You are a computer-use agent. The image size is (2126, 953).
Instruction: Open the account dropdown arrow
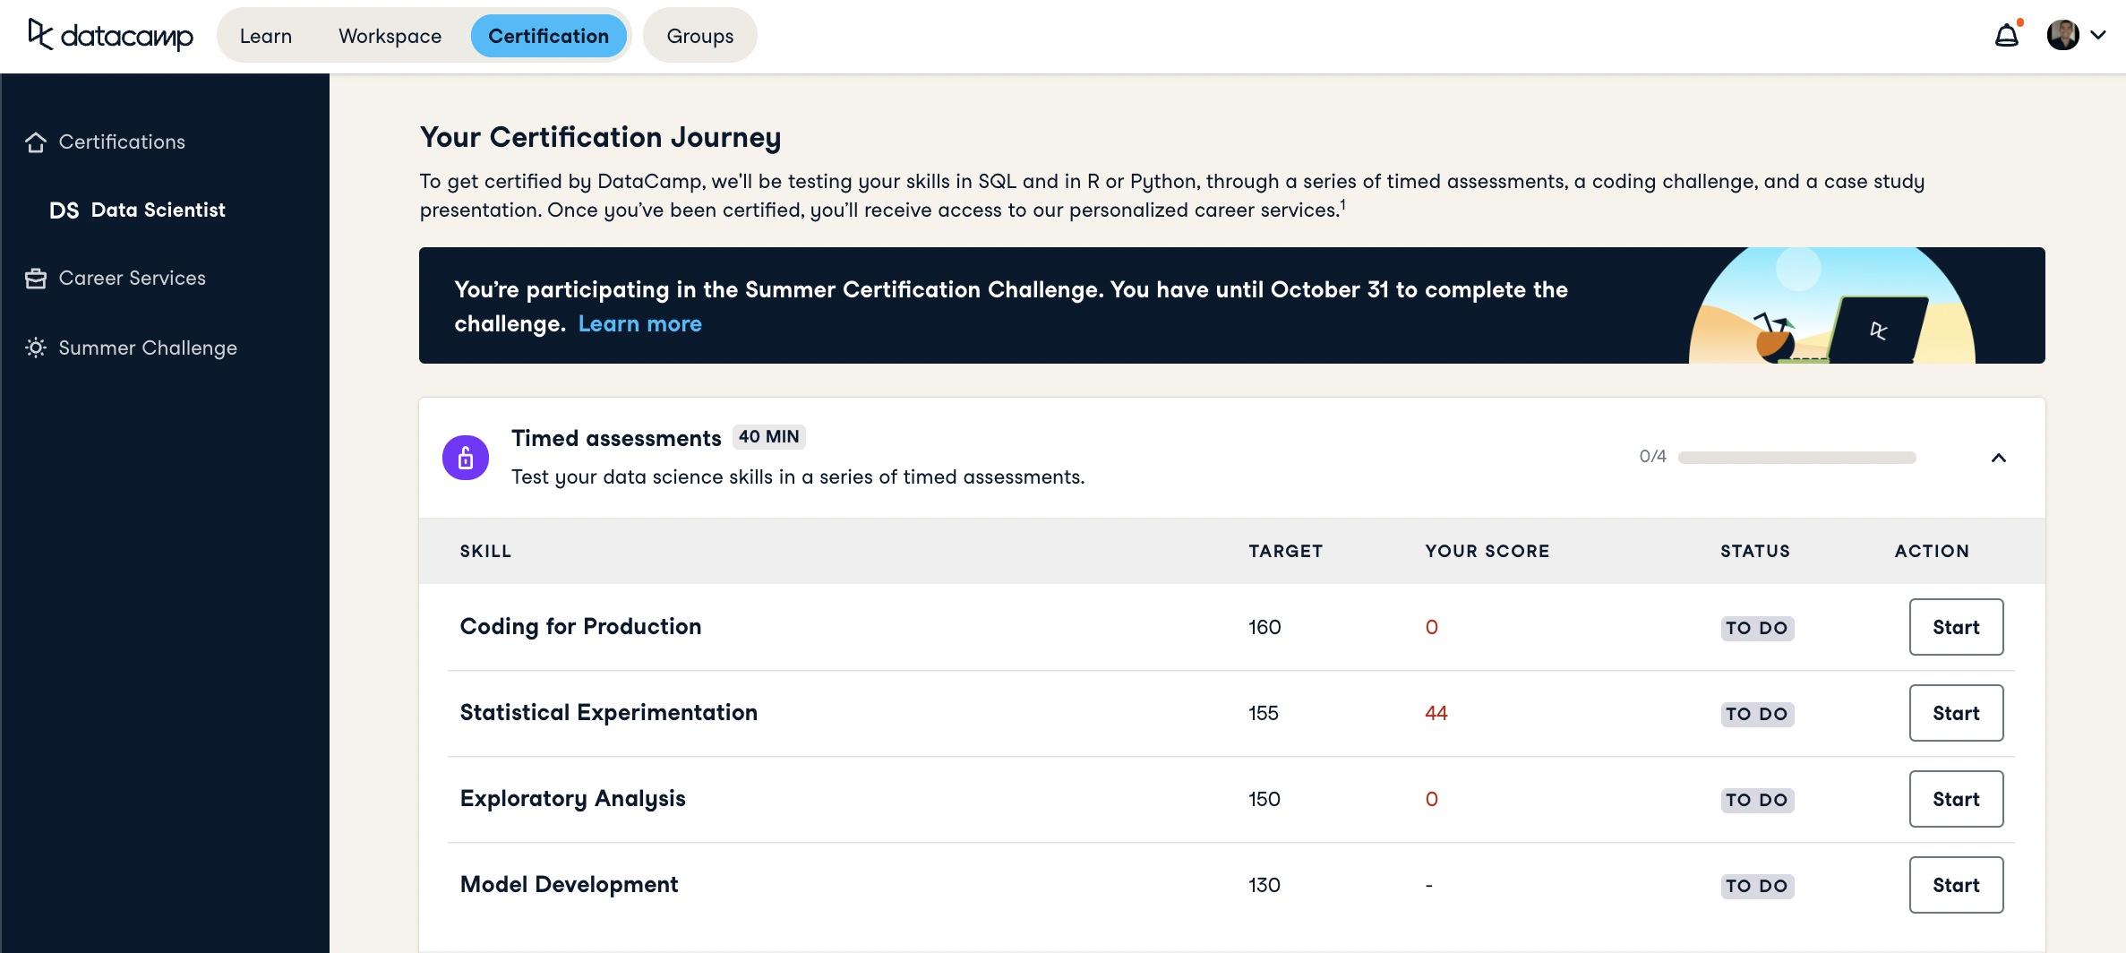coord(2098,36)
